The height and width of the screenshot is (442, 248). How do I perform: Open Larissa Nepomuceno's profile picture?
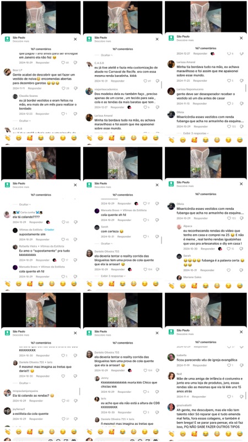(171, 91)
